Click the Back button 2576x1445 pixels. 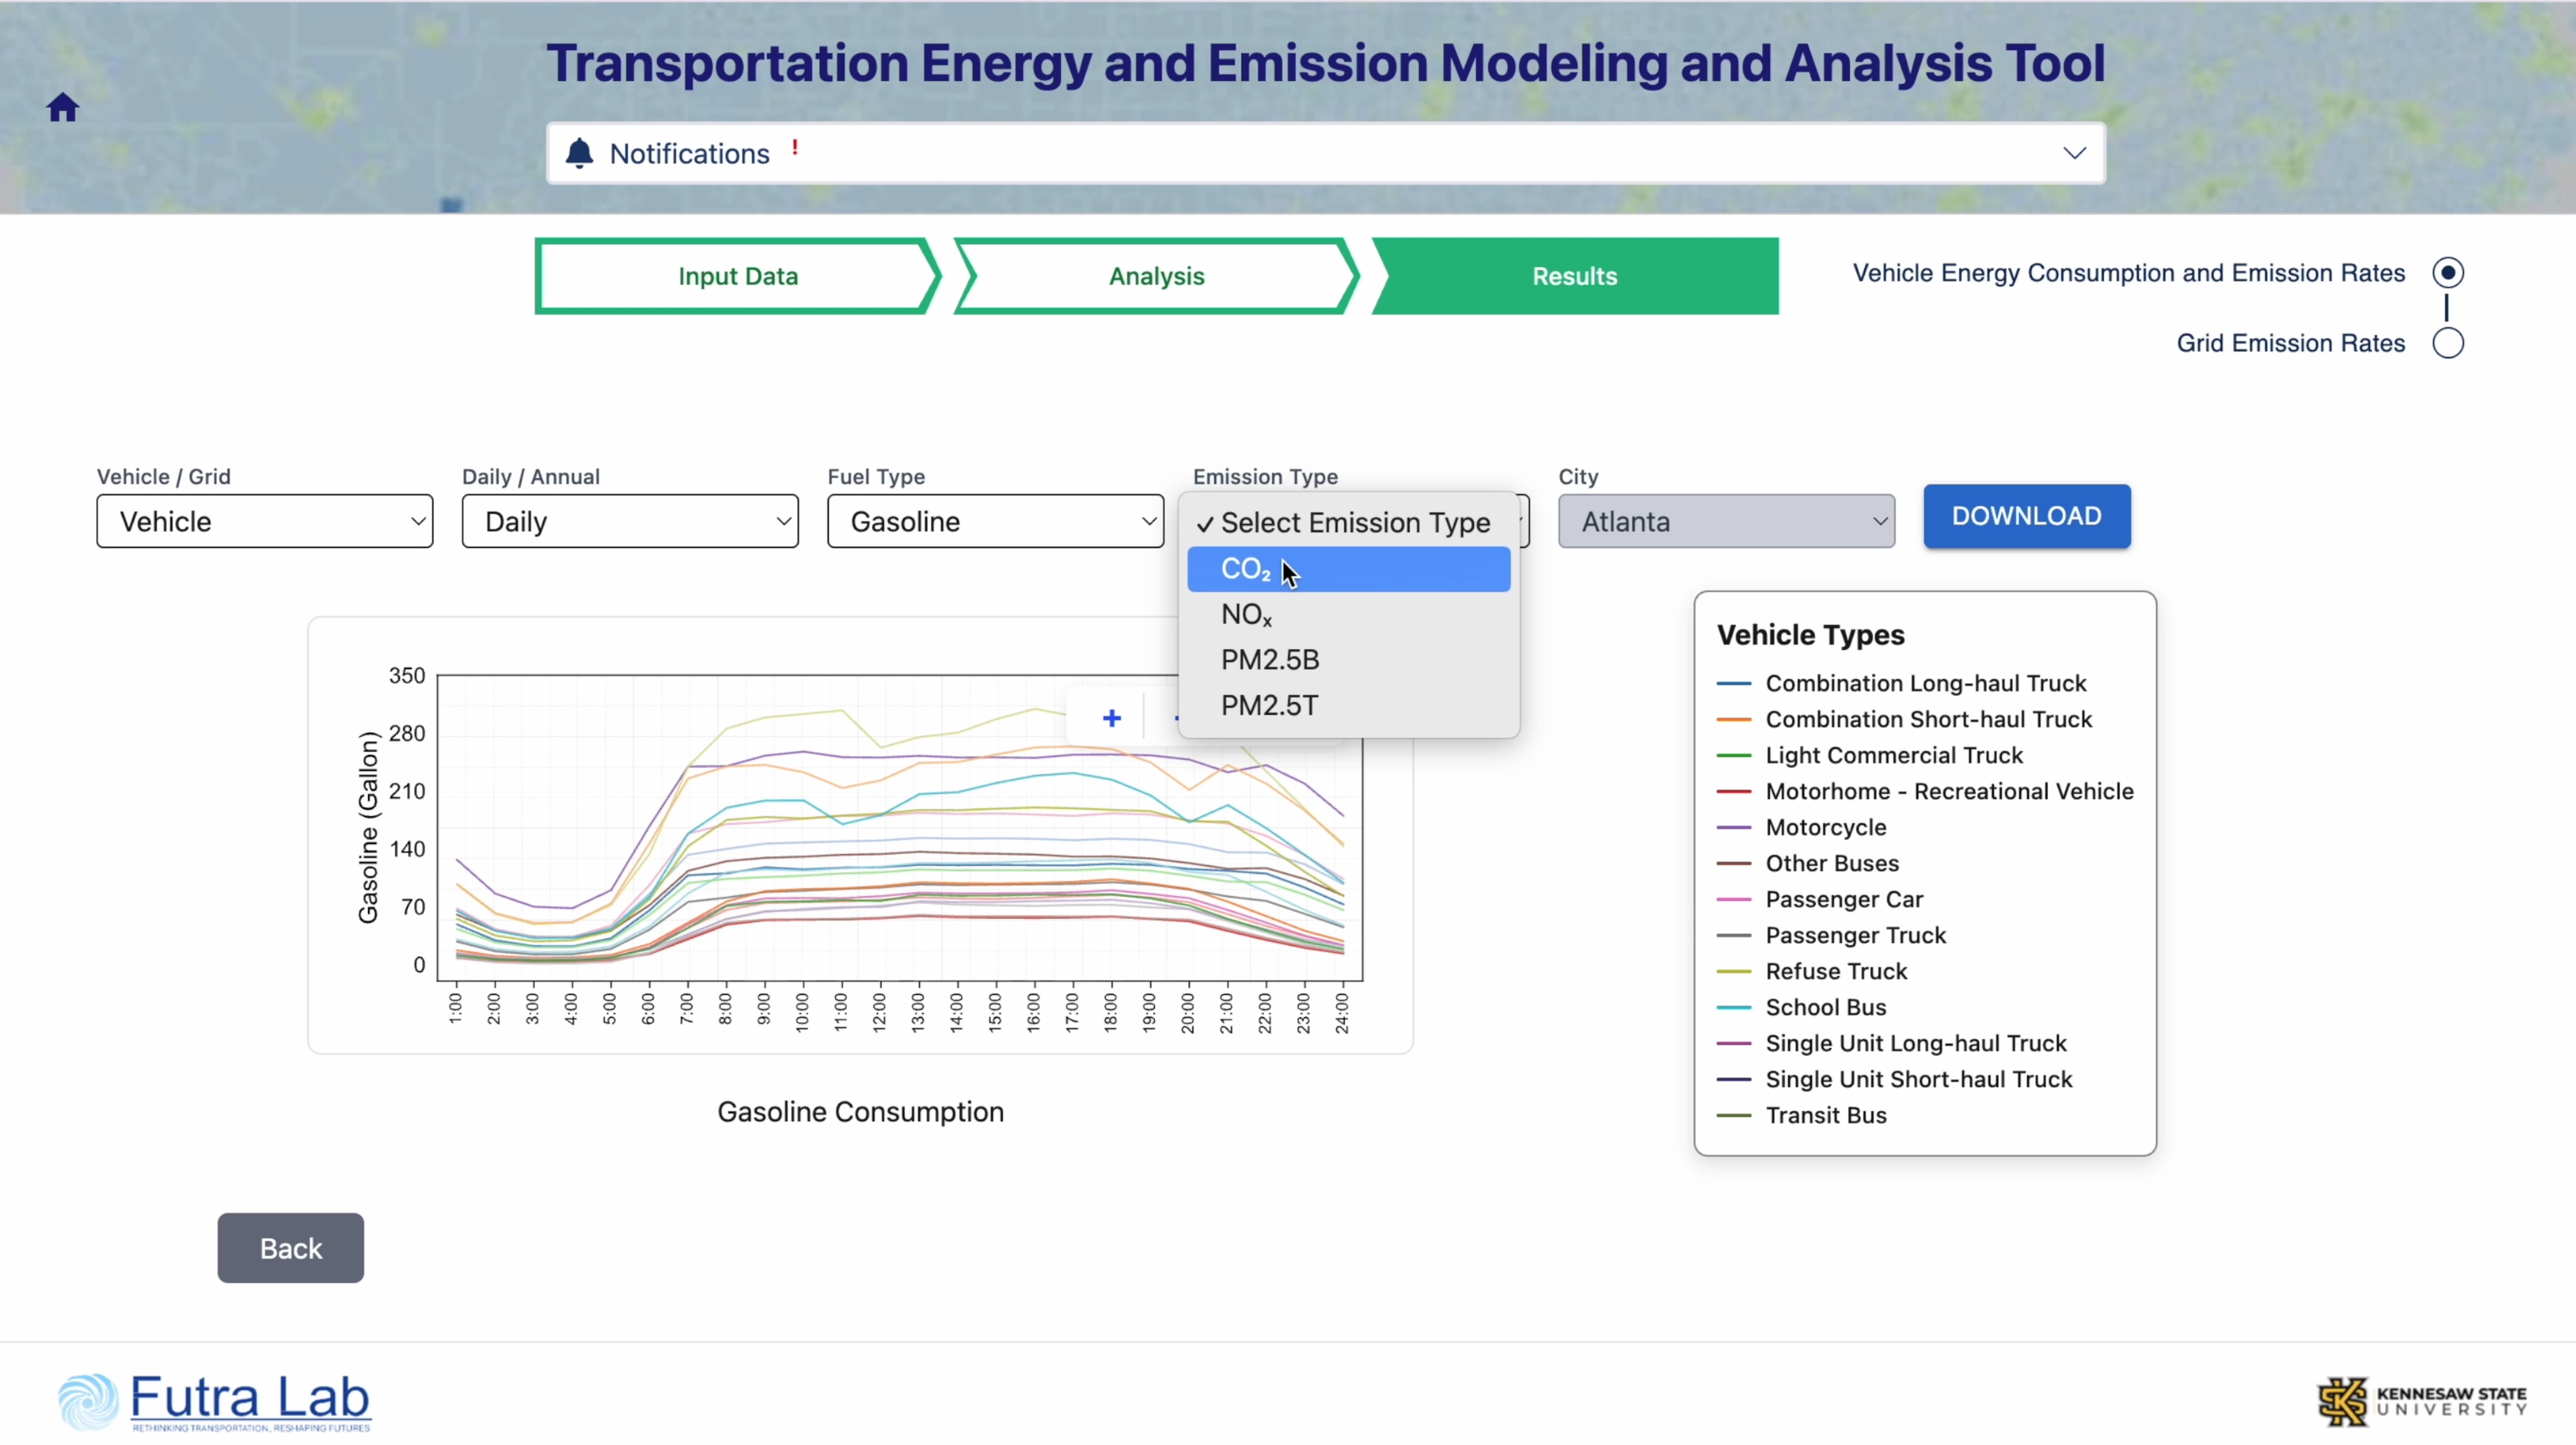pos(290,1248)
